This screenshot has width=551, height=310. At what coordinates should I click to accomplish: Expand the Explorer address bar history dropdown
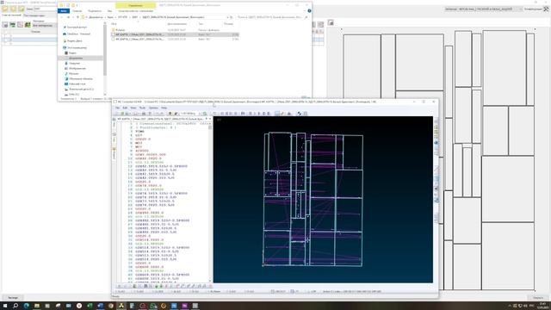(227, 17)
